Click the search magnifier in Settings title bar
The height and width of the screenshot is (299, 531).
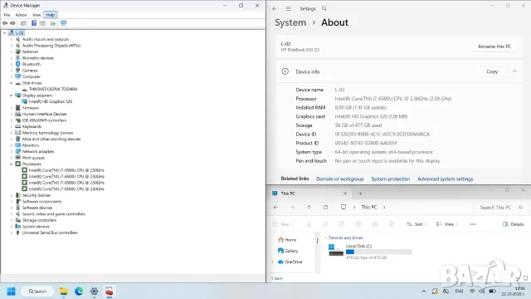coord(324,8)
